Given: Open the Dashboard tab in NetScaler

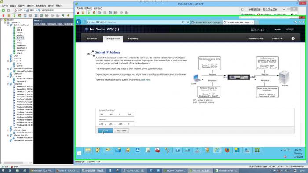Looking at the screenshot, I should click(92, 38).
